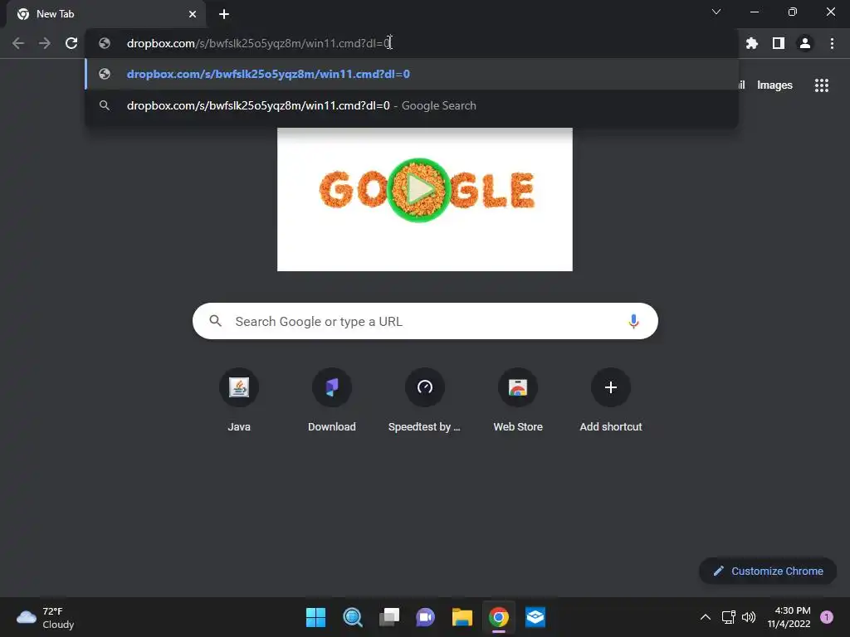The image size is (850, 637).
Task: Open taskbar Search
Action: (352, 617)
